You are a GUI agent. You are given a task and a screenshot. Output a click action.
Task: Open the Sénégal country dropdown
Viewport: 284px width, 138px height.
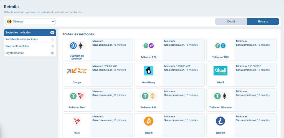pos(31,22)
